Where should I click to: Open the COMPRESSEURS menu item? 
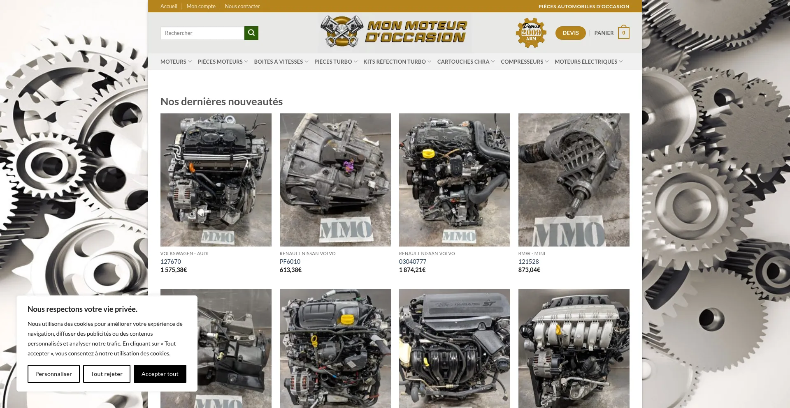click(522, 62)
